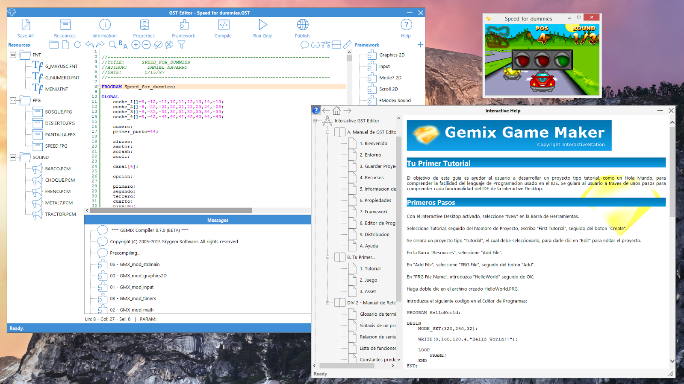This screenshot has width=684, height=384.
Task: Click the ruler icon in editor toolbar
Action: coord(347,44)
